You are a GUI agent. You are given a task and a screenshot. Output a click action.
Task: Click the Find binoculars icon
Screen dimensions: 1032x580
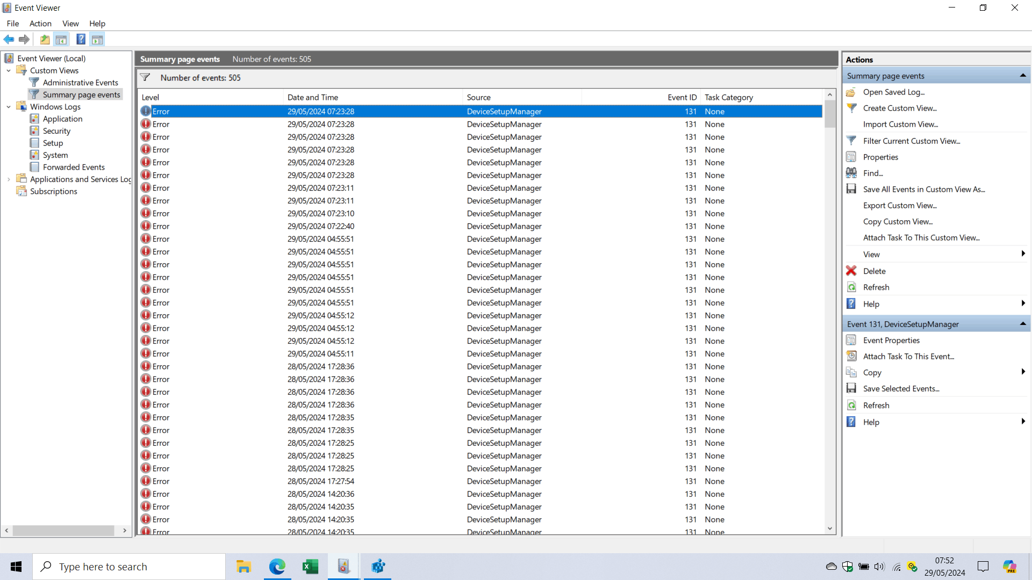[851, 173]
